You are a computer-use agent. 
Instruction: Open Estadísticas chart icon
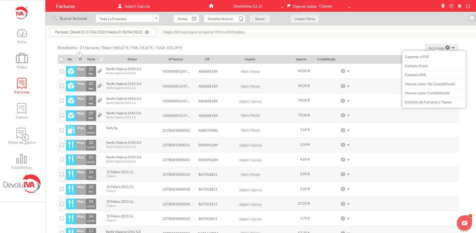coord(22,159)
